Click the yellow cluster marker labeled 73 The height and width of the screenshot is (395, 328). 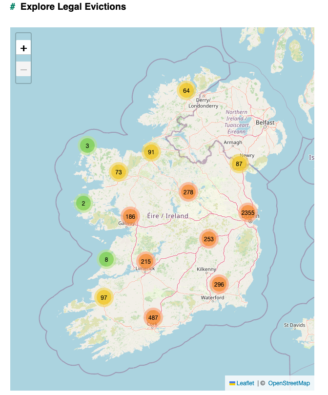[x=119, y=172]
